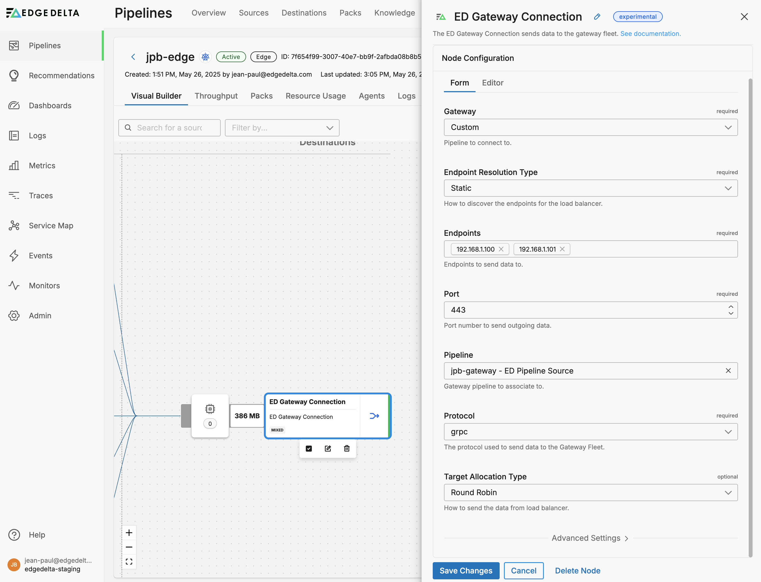Open the Packs tab under jpb-edge
761x582 pixels.
click(261, 96)
